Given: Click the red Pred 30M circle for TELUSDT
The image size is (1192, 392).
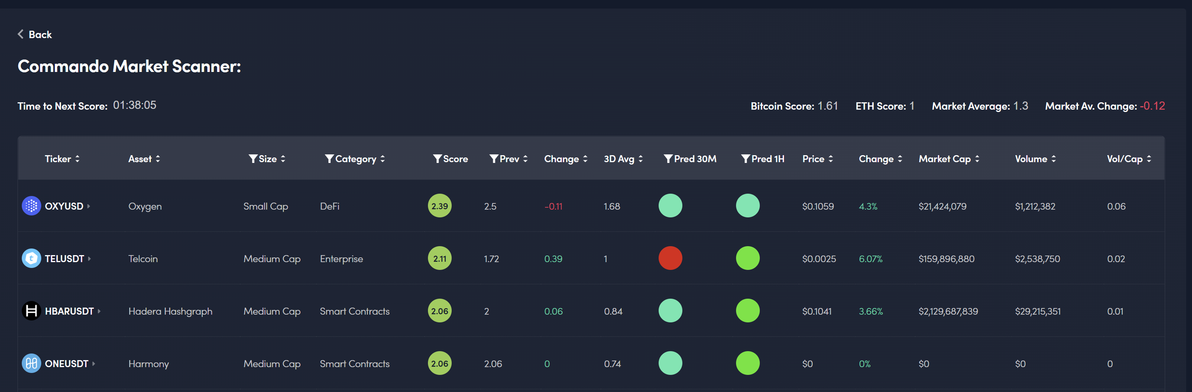Looking at the screenshot, I should (670, 258).
